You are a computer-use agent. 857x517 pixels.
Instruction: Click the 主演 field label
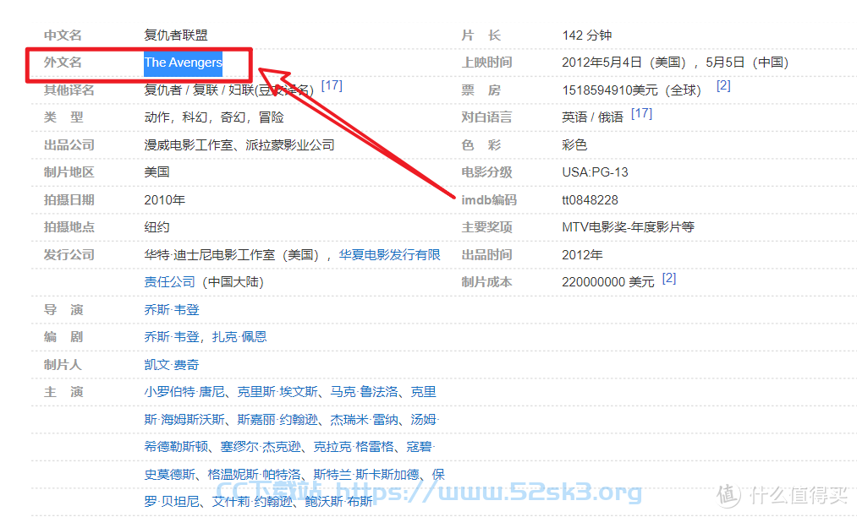(63, 392)
